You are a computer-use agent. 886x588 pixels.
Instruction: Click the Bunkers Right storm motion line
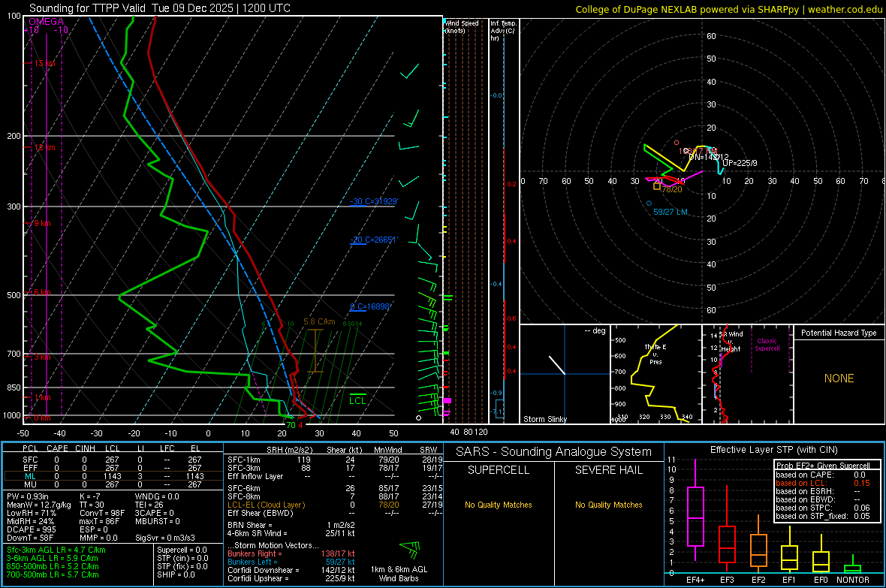pos(291,554)
